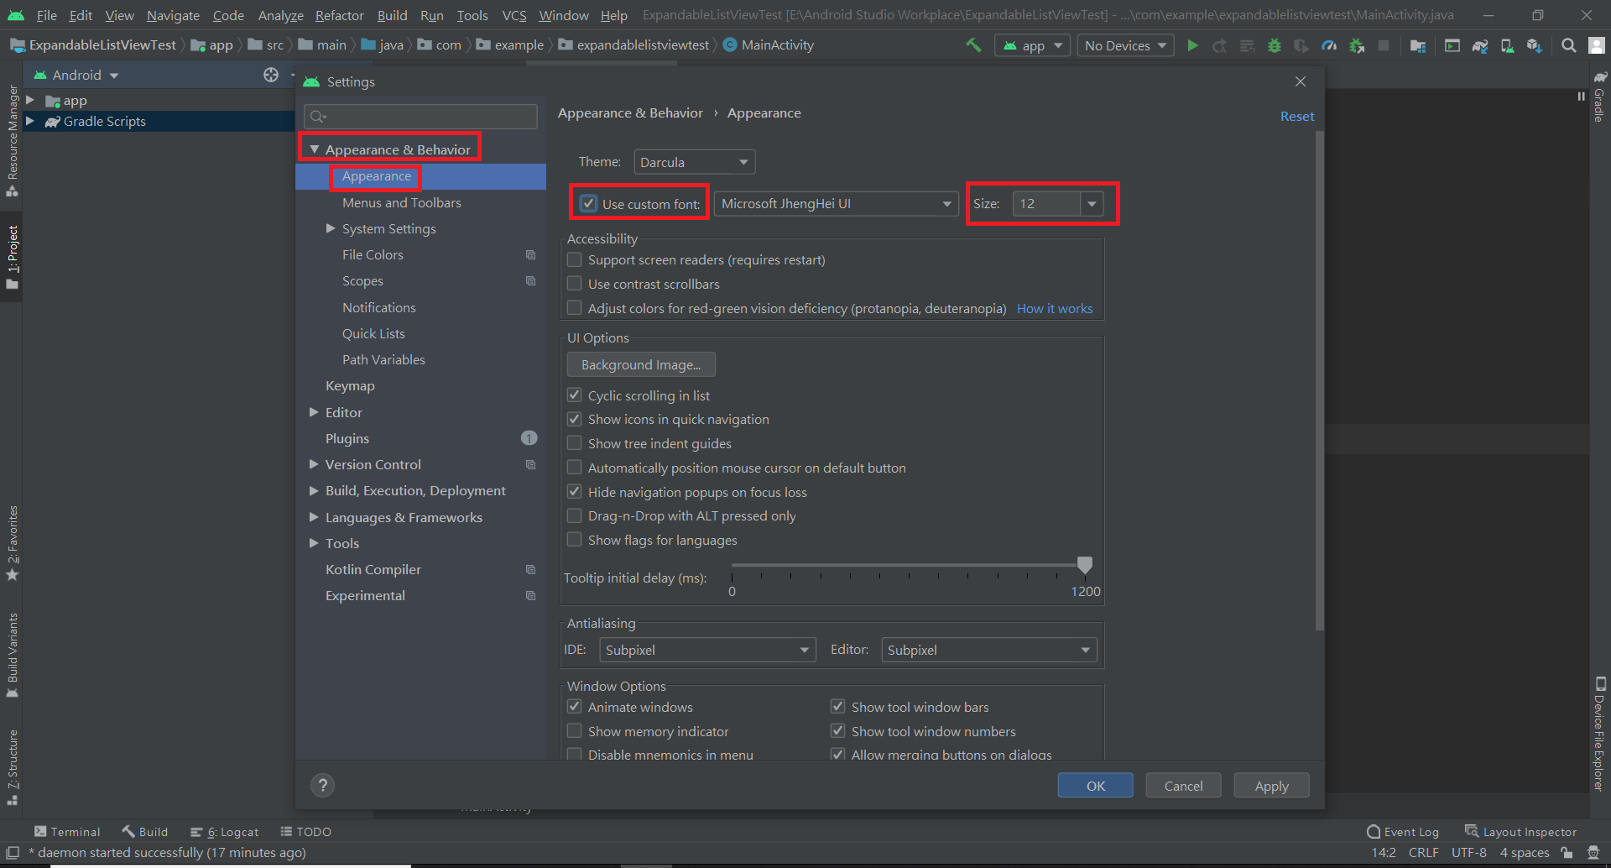Open the 6: Logcat tool window tab

pyautogui.click(x=225, y=831)
